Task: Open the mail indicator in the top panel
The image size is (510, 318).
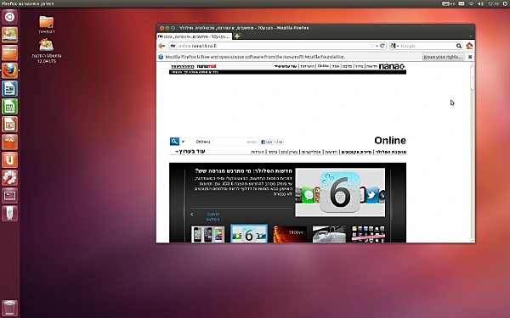Action: point(462,3)
